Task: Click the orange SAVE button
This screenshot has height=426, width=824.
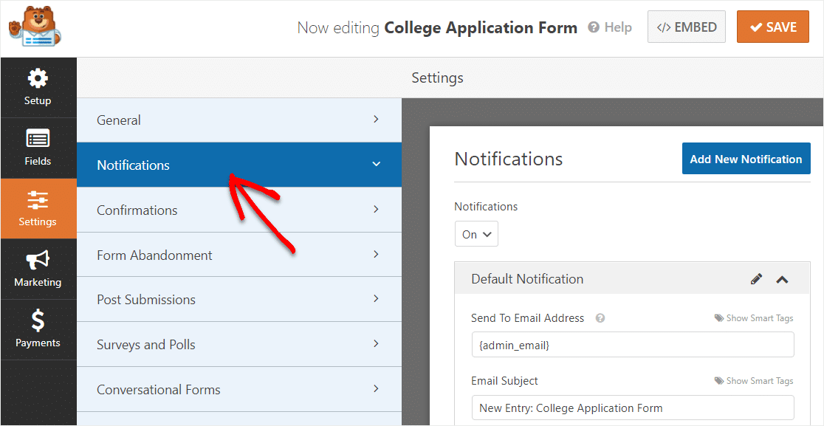Action: click(x=772, y=27)
